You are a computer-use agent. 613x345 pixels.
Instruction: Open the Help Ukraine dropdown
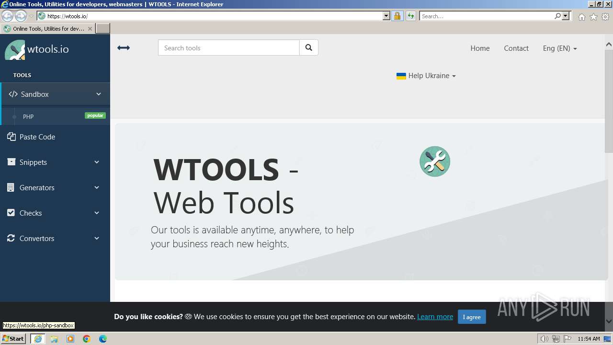[426, 76]
